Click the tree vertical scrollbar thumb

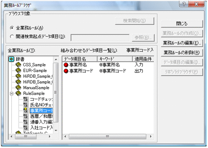[56, 92]
